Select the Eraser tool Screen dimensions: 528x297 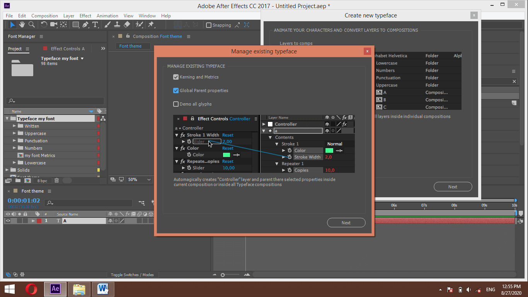tap(127, 25)
